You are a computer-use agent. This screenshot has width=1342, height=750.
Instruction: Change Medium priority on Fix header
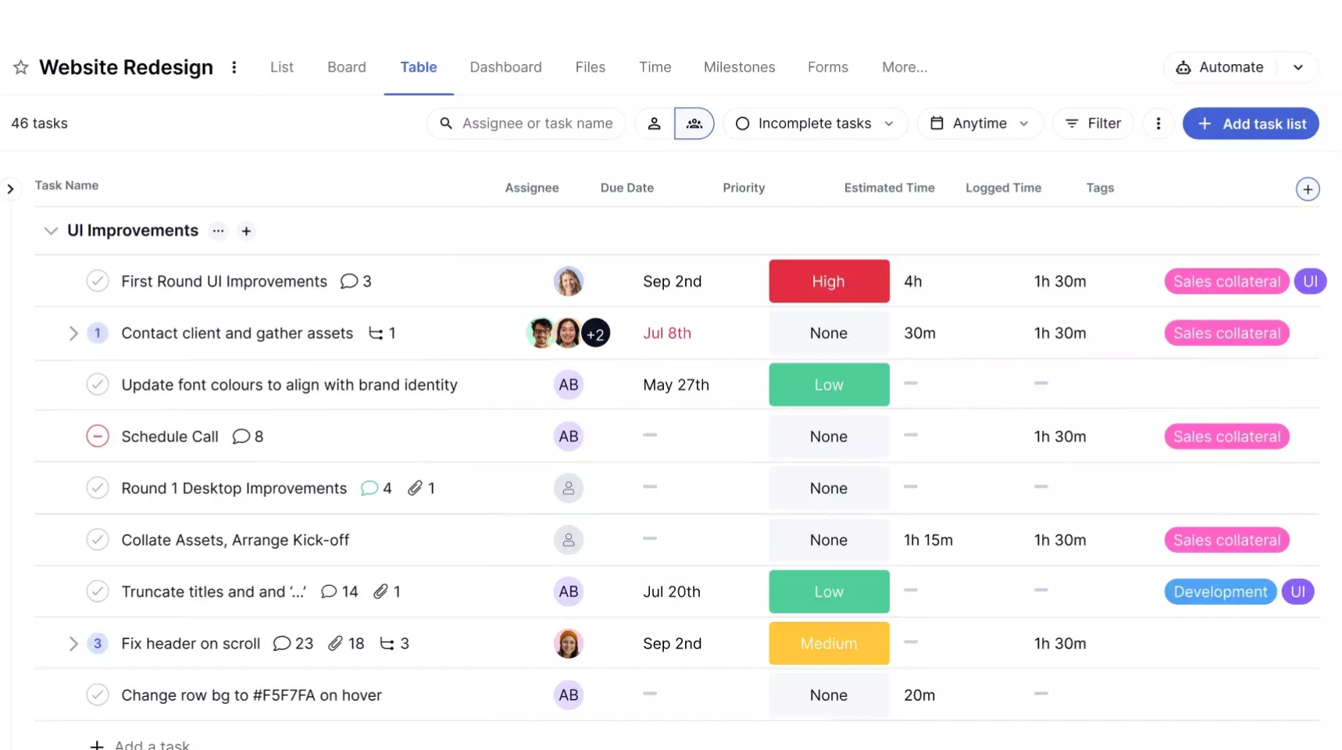(829, 644)
